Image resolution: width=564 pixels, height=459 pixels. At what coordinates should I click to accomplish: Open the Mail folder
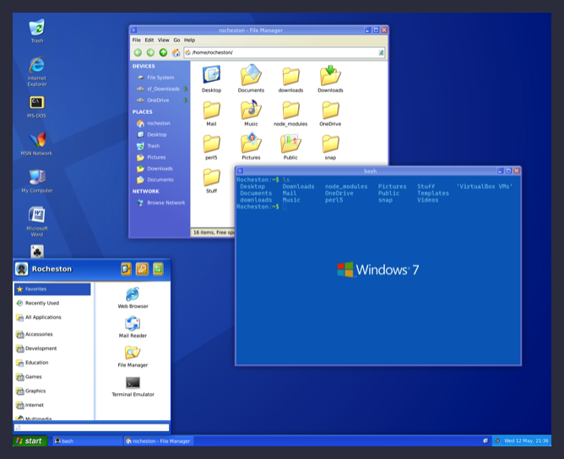tap(211, 113)
